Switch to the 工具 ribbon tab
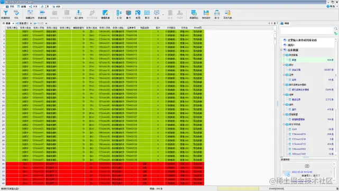This screenshot has height=191, width=339. (x=45, y=6)
